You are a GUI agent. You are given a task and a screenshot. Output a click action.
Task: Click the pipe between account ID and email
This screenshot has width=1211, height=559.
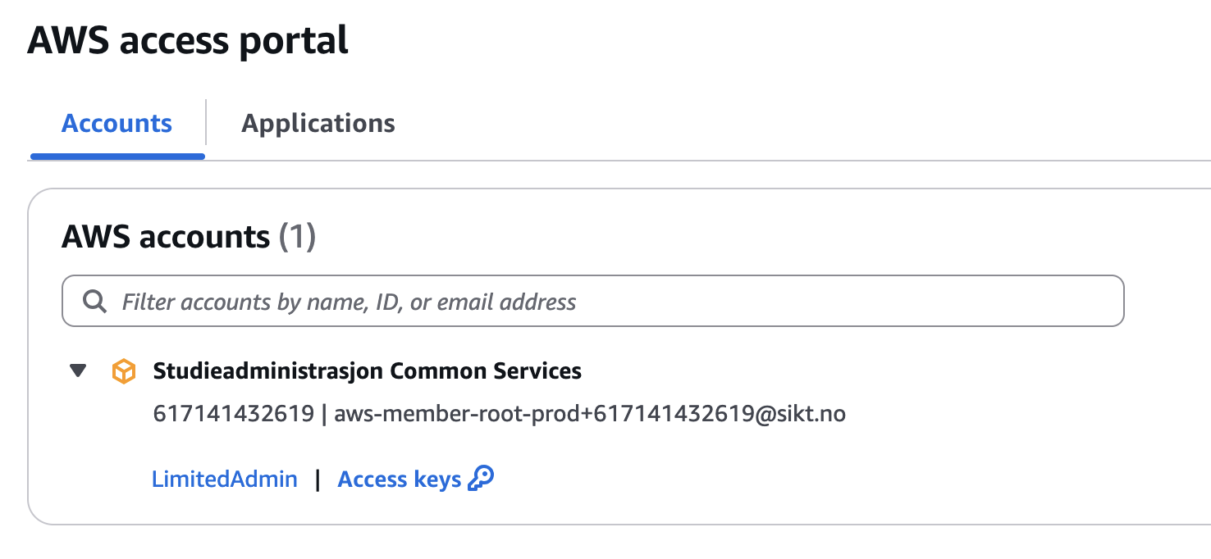pos(324,414)
